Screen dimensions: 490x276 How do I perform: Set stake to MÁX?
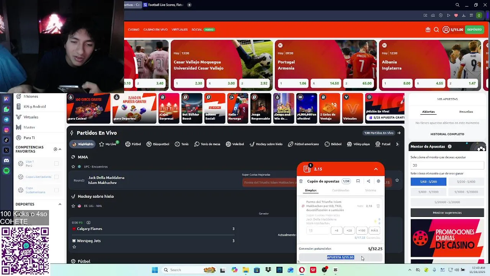pos(374,230)
